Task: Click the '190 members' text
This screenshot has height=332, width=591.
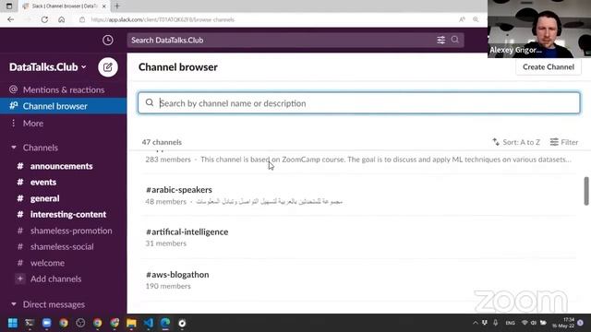Action: (168, 286)
